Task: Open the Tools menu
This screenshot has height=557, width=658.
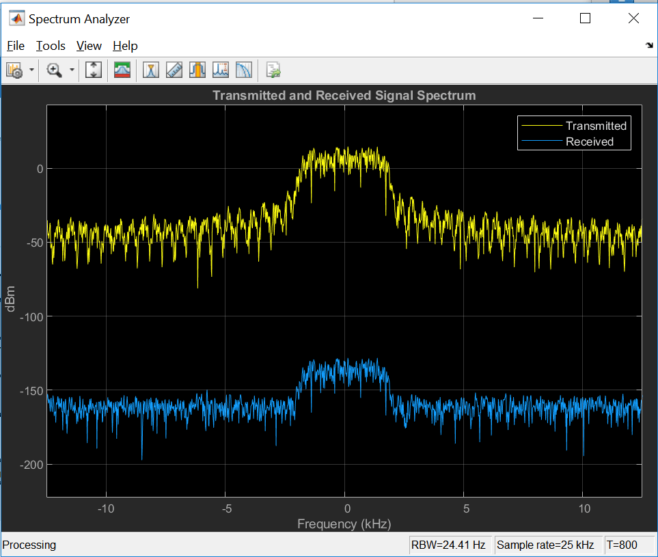Action: (51, 46)
